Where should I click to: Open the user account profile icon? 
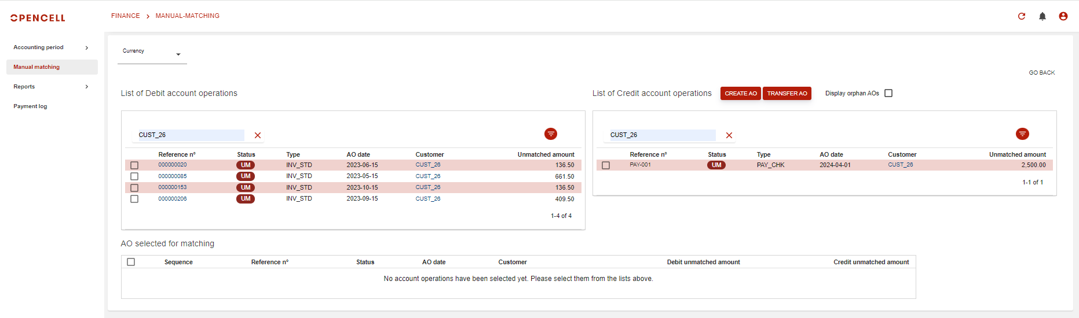click(1063, 16)
